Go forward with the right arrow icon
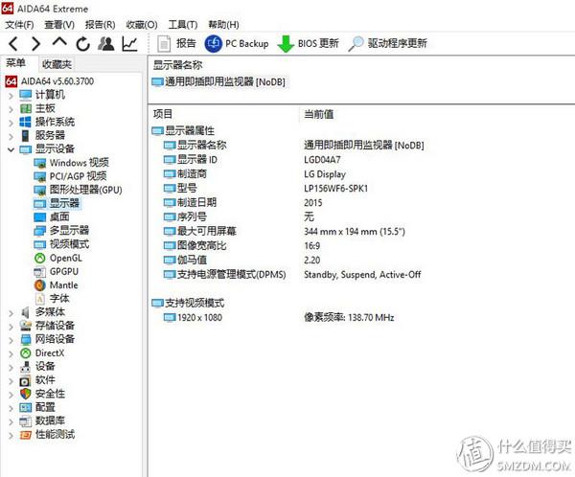 pyautogui.click(x=36, y=44)
